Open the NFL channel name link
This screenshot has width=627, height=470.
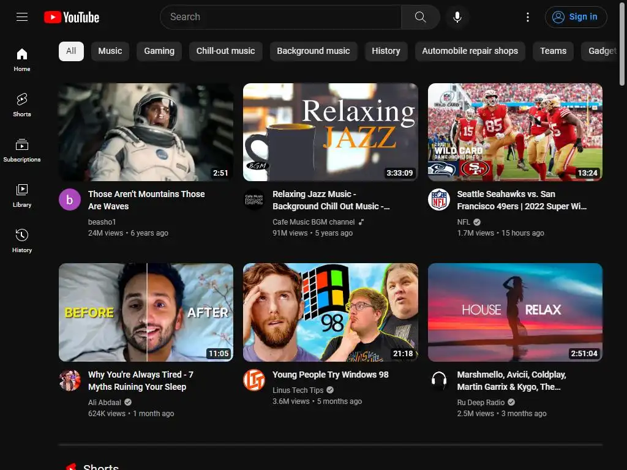pos(464,222)
